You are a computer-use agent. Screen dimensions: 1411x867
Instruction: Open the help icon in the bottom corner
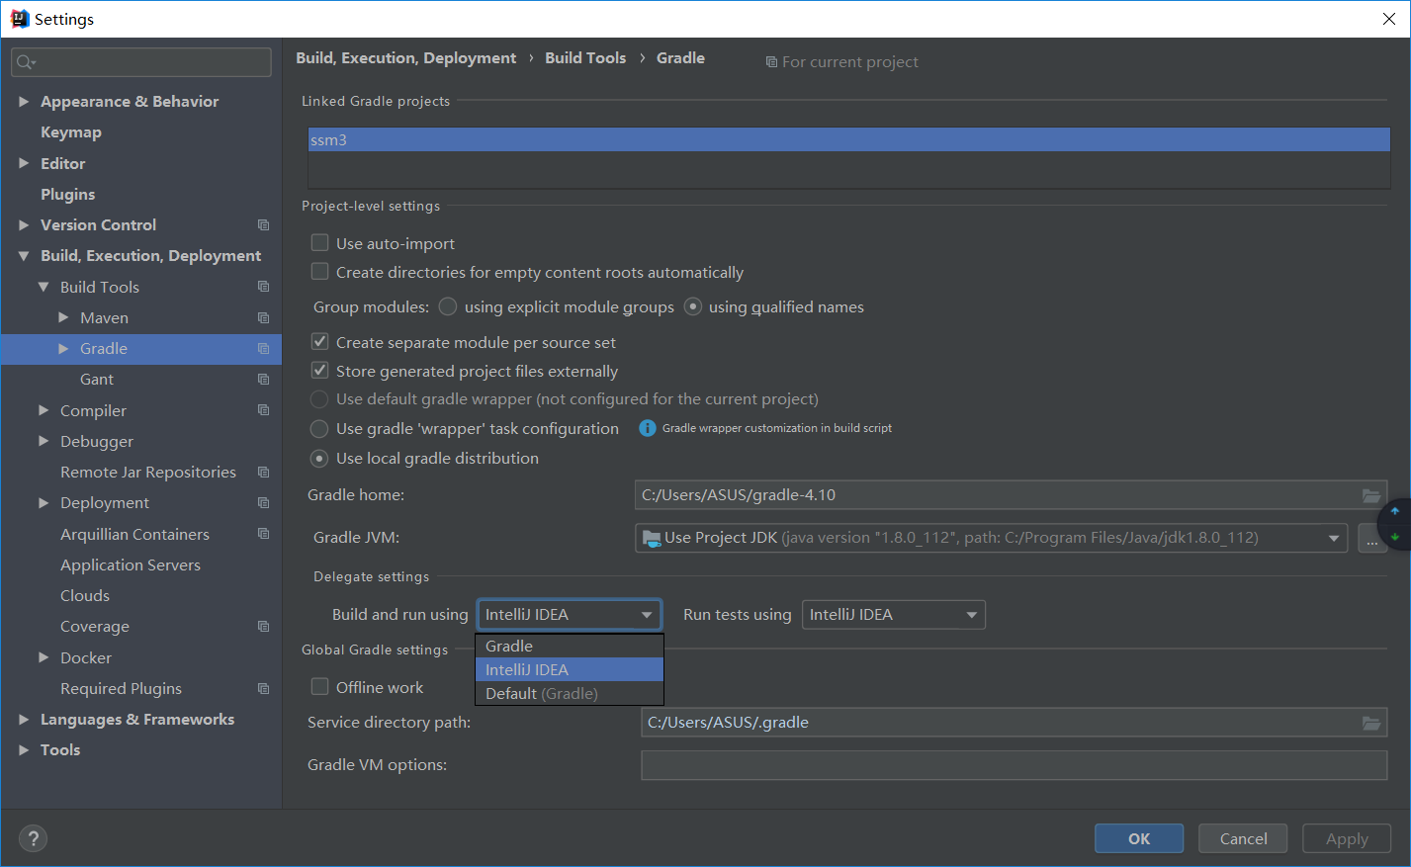[x=33, y=838]
